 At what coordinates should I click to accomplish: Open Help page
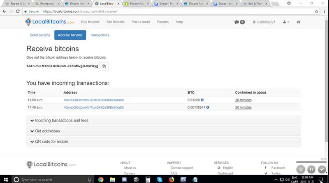pyautogui.click(x=179, y=22)
